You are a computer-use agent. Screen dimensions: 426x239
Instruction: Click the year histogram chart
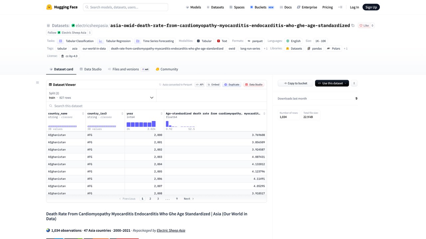(141, 124)
